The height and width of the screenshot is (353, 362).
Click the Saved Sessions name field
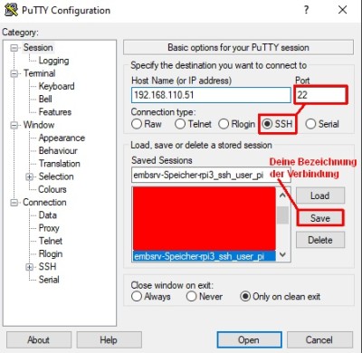tap(211, 175)
